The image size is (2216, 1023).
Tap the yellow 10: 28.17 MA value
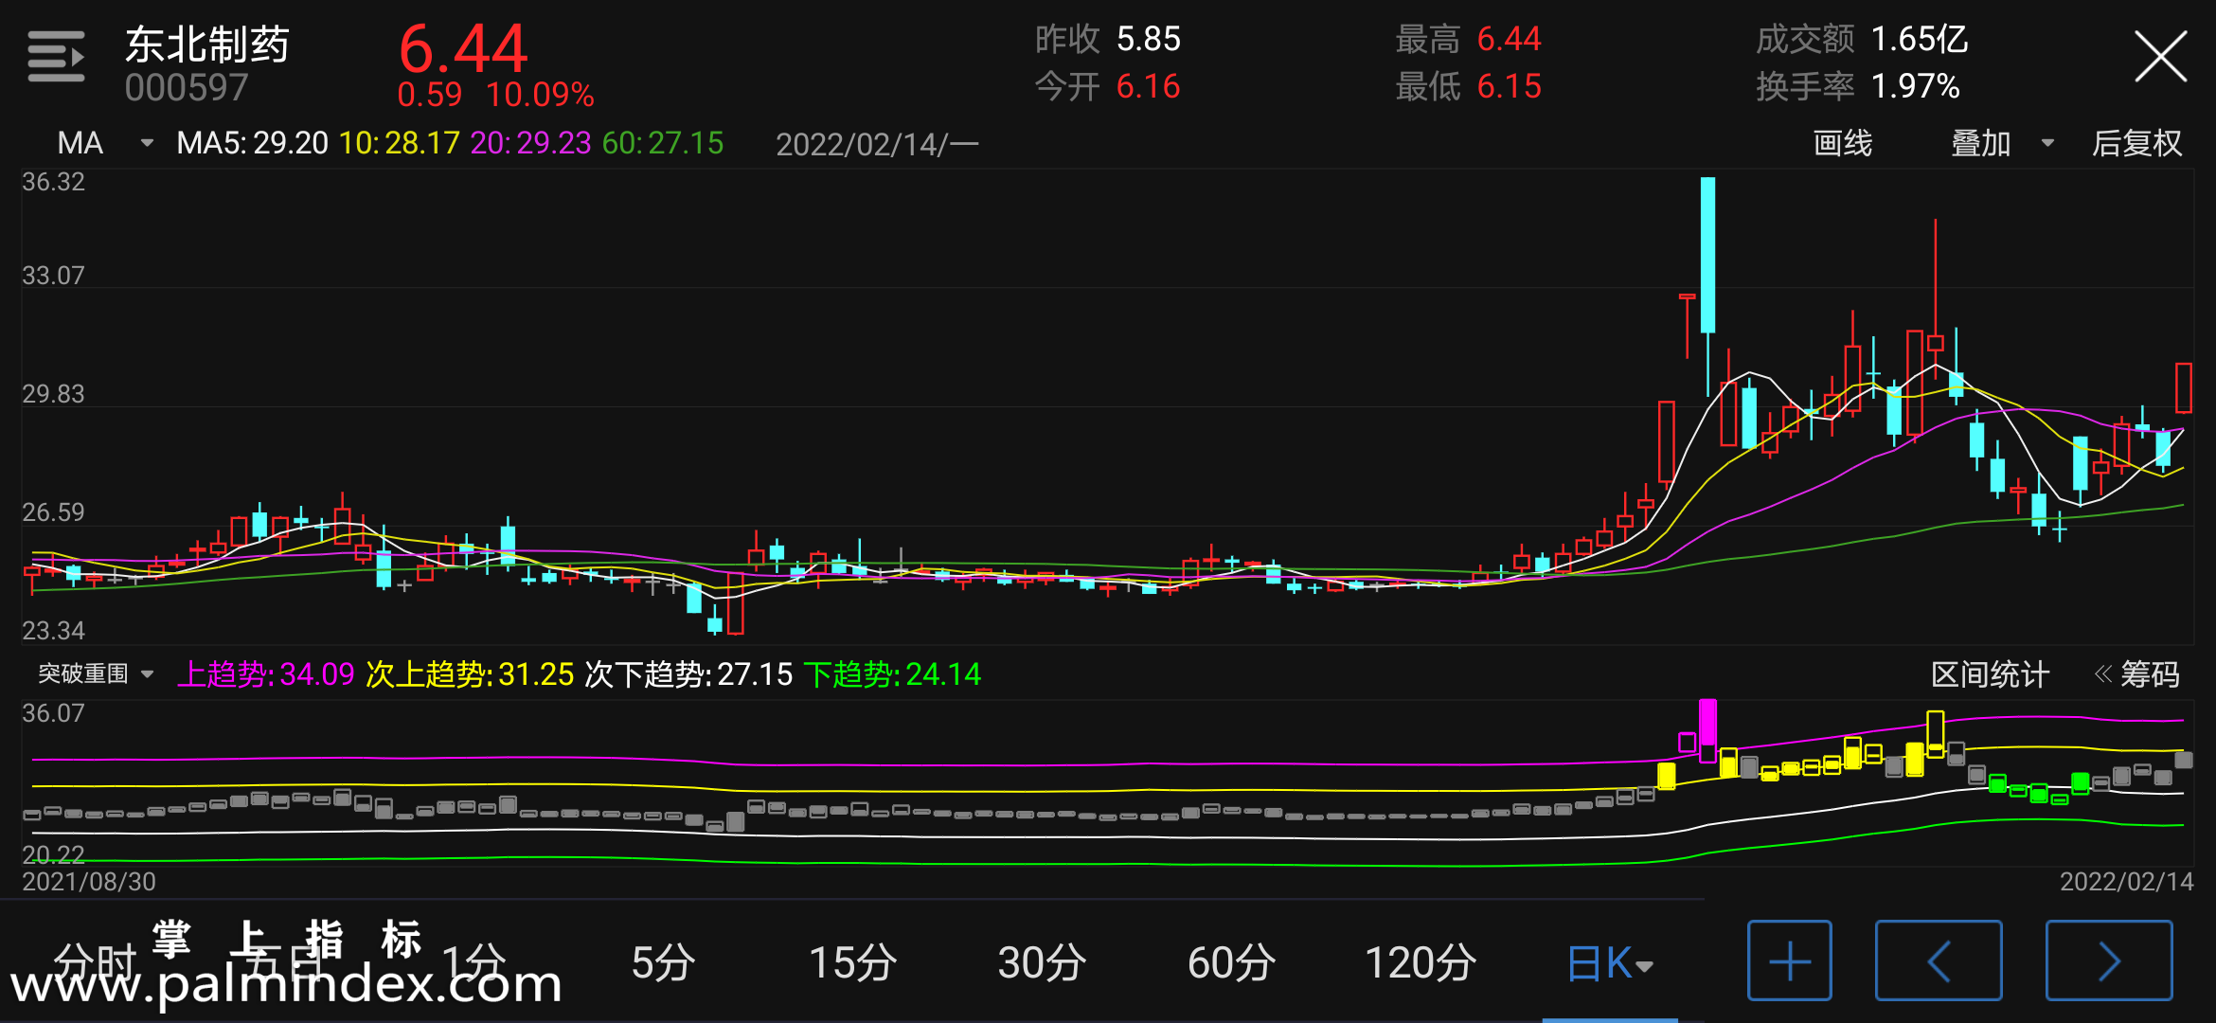click(x=399, y=143)
